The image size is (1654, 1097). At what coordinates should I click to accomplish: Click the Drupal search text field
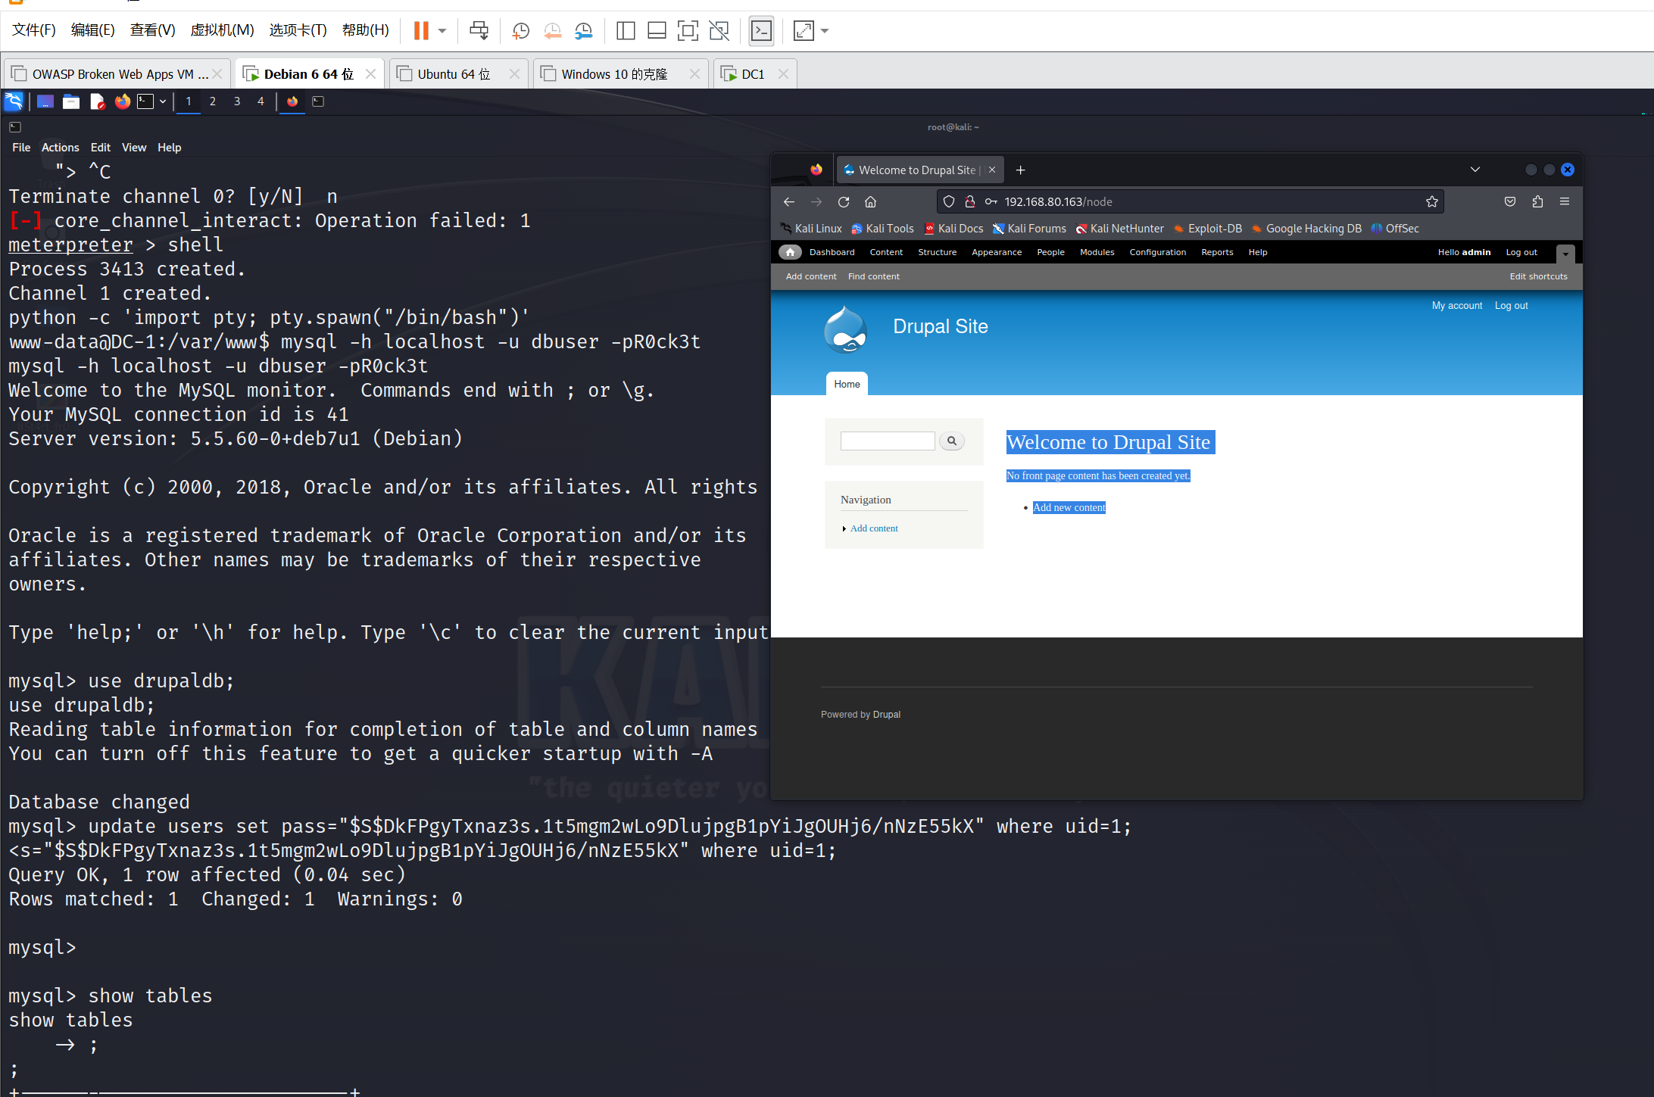click(888, 441)
